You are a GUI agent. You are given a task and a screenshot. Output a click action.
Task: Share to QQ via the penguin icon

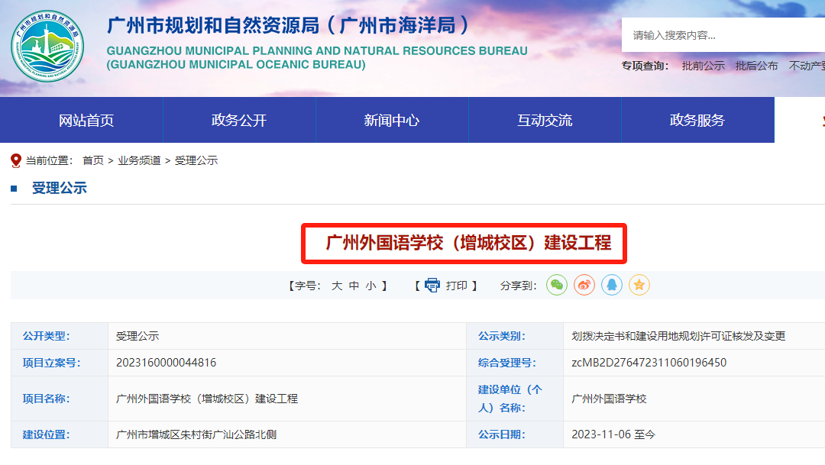coord(611,285)
